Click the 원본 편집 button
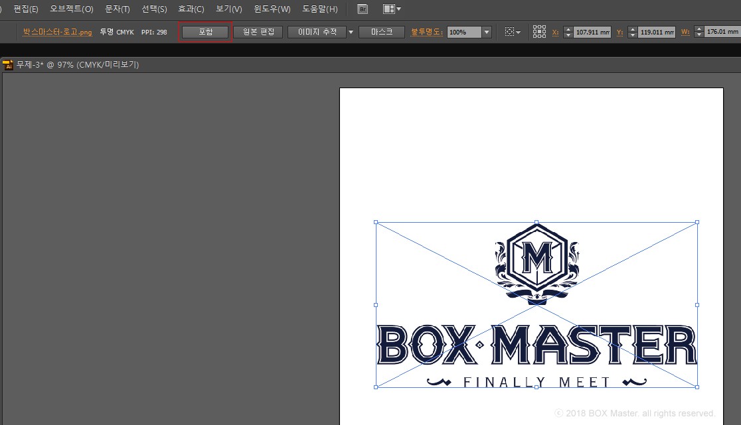 [258, 32]
